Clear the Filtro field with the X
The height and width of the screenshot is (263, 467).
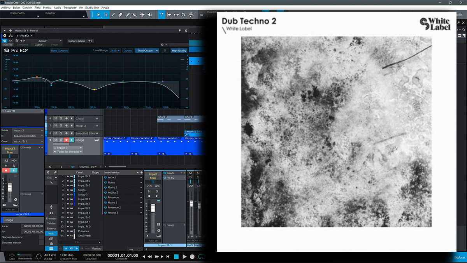pos(99,242)
